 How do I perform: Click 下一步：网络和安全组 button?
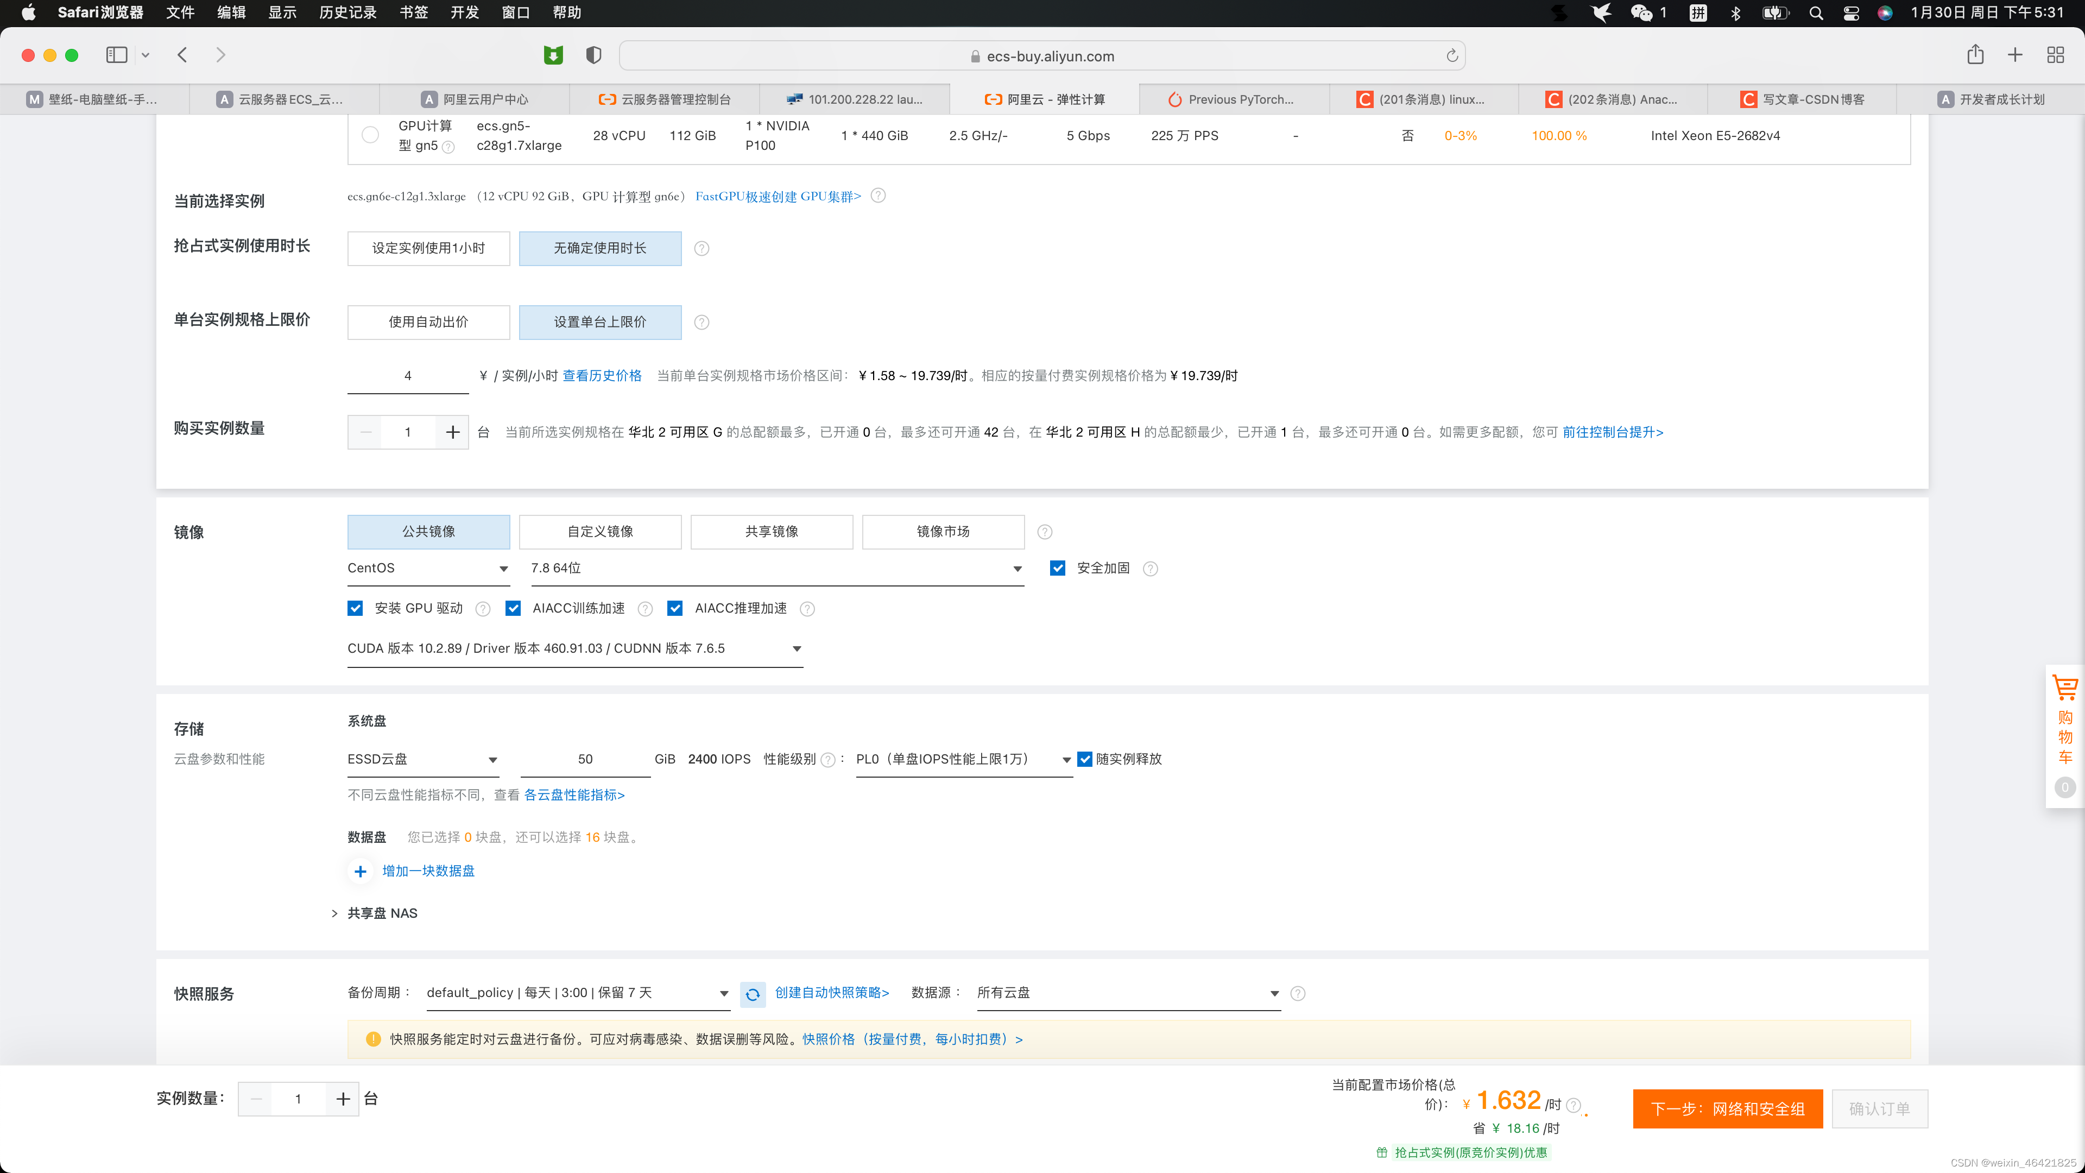[1728, 1109]
